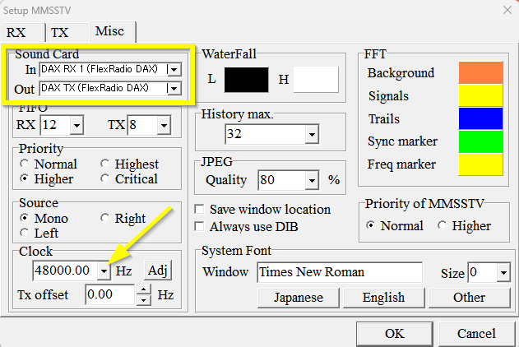Enable Save window location checkbox
The image size is (519, 347).
click(x=199, y=210)
